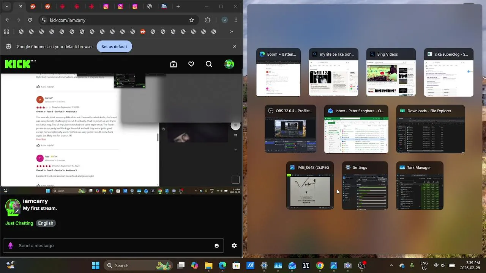
Task: Expand bookmarks bar overflow chevron
Action: [232, 32]
